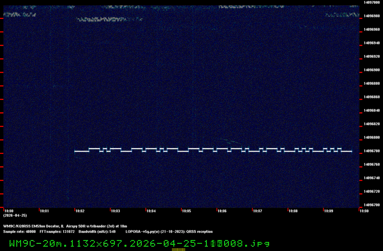Pick the 10:04 time axis label
Viewport: 383px width, 251px height.
pos(151,211)
